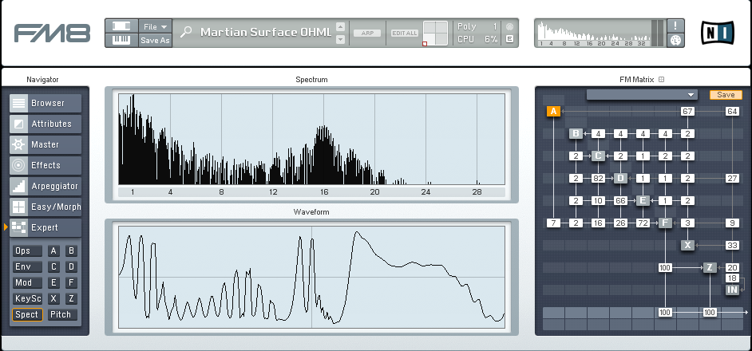This screenshot has height=351, width=752.
Task: Click the output level meter bars
Action: [657, 33]
